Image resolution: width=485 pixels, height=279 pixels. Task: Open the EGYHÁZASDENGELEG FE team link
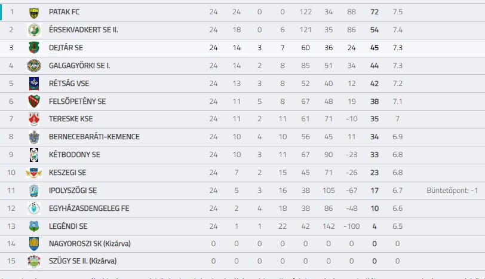point(89,209)
